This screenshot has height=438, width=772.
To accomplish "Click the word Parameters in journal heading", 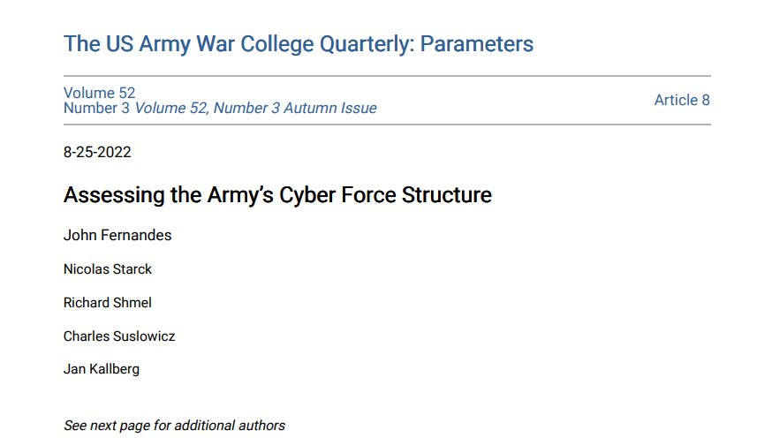I will click(x=477, y=44).
